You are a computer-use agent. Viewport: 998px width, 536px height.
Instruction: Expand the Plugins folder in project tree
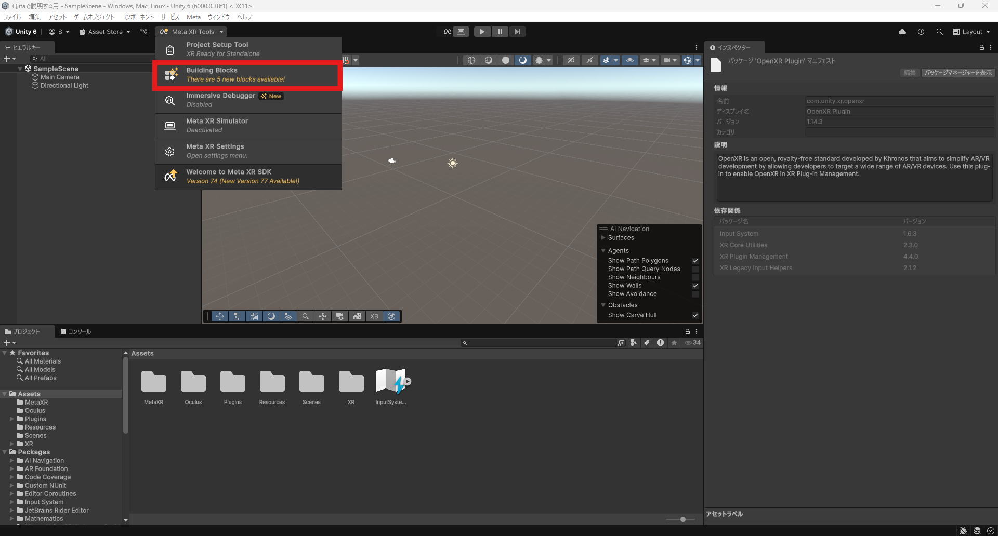tap(12, 419)
